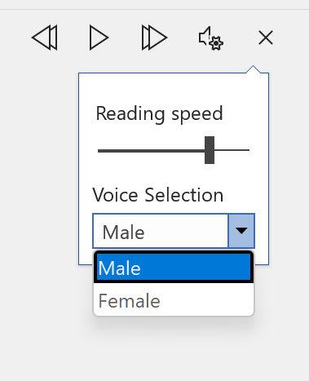Click the blank area left of the settings popup

pyautogui.click(x=38, y=169)
